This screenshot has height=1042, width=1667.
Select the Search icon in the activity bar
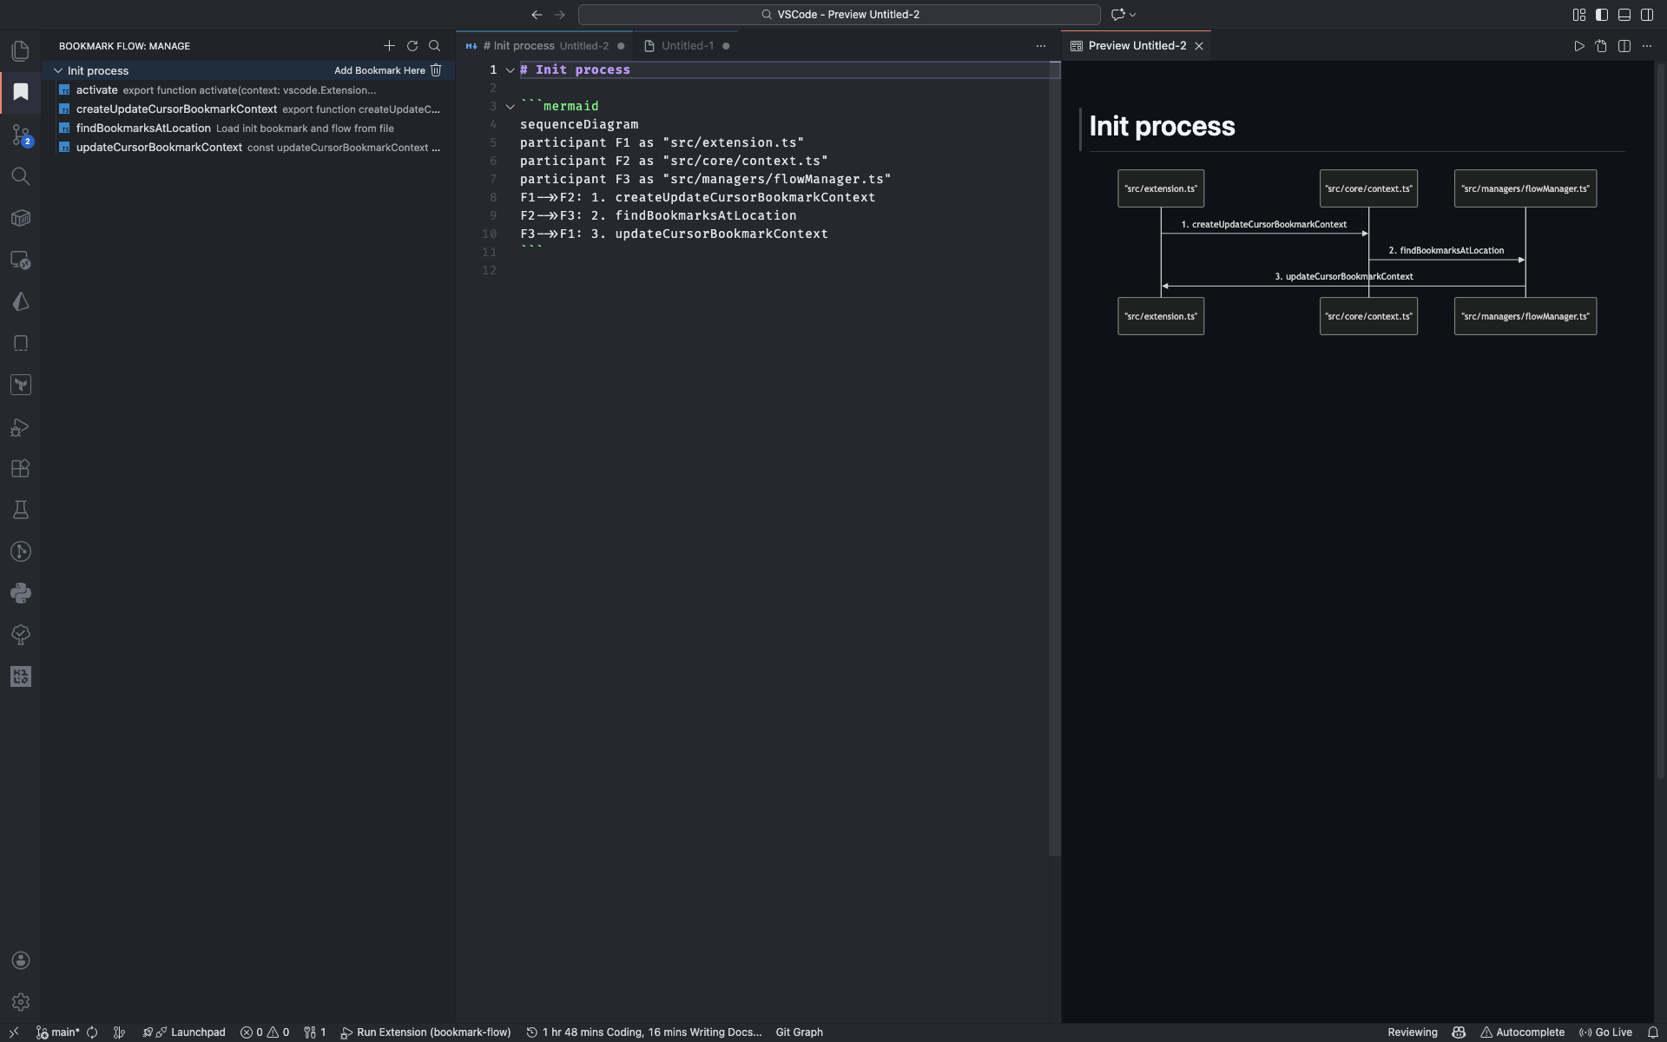[21, 176]
